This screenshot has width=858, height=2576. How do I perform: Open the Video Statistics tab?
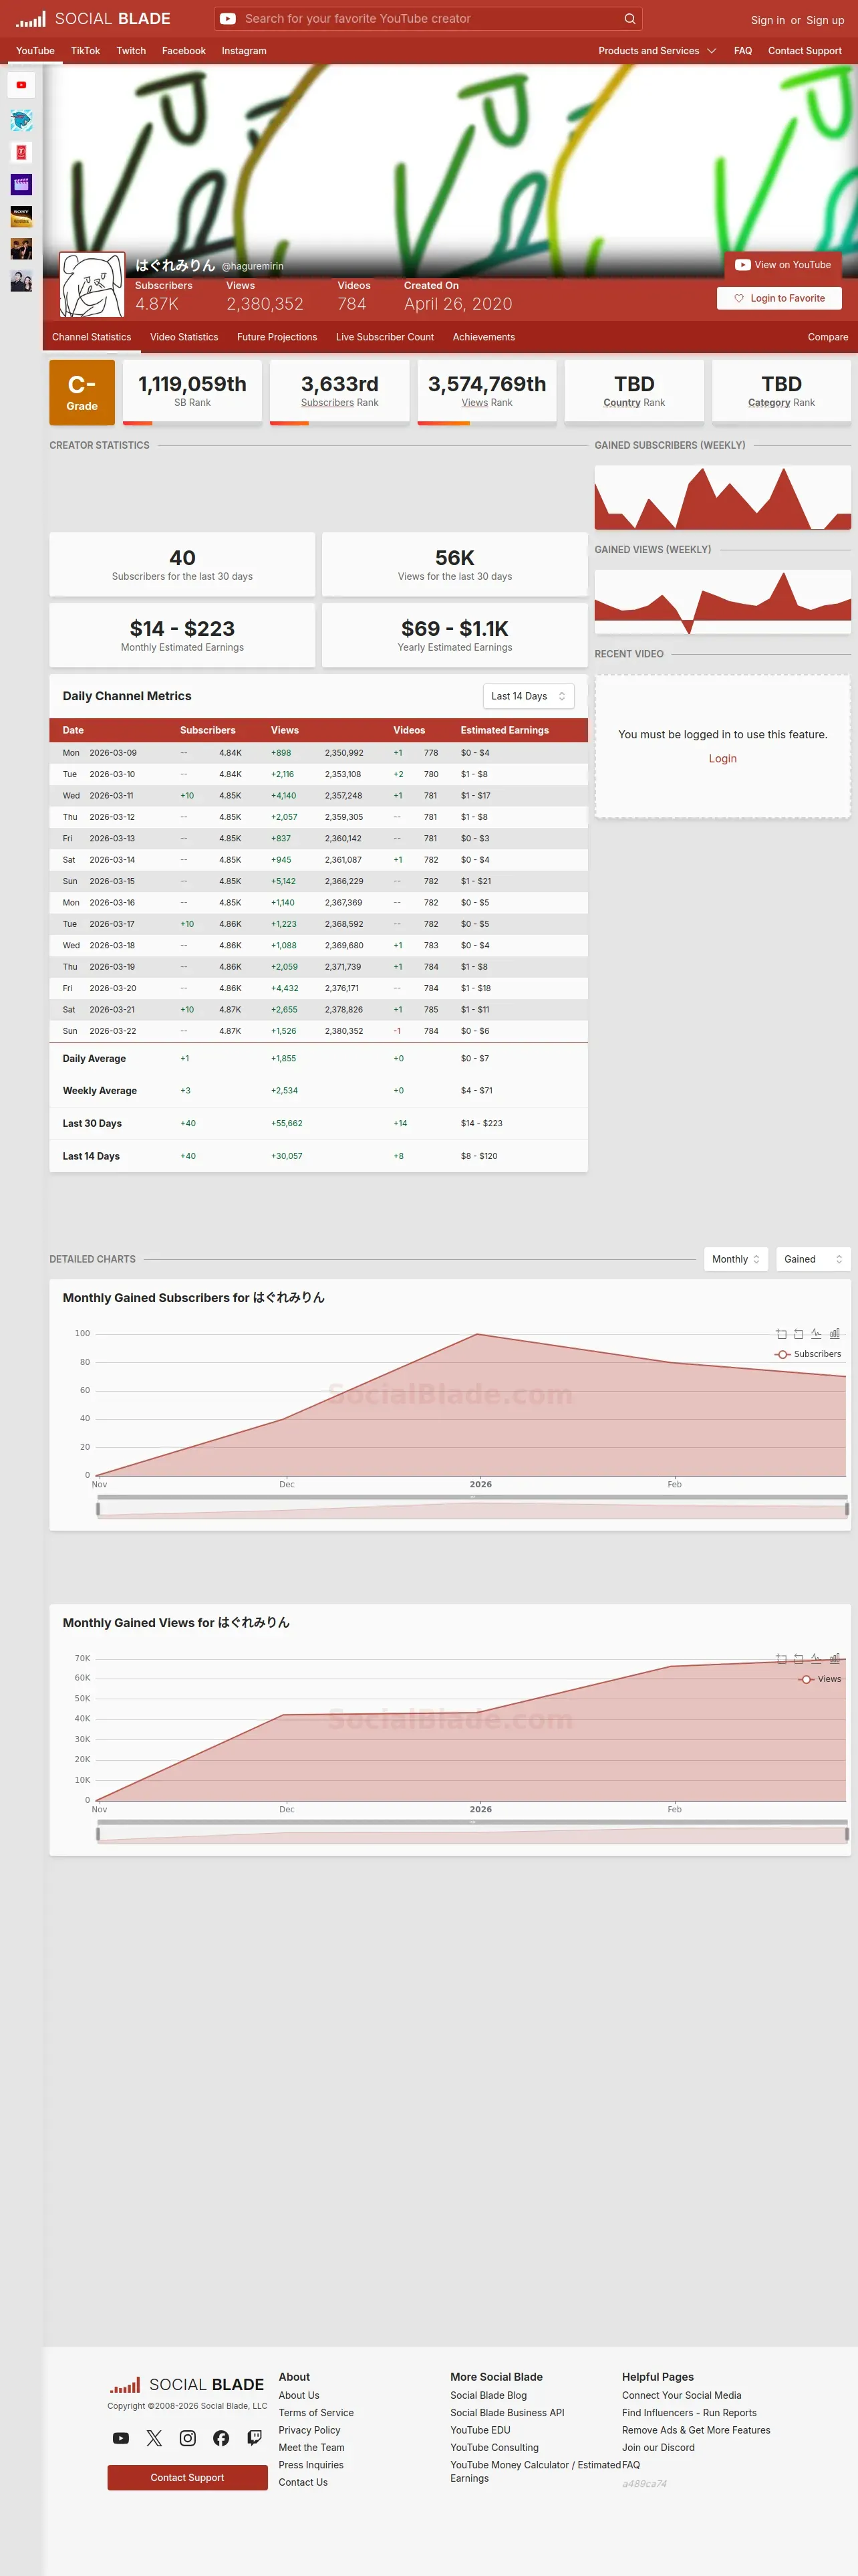[184, 337]
